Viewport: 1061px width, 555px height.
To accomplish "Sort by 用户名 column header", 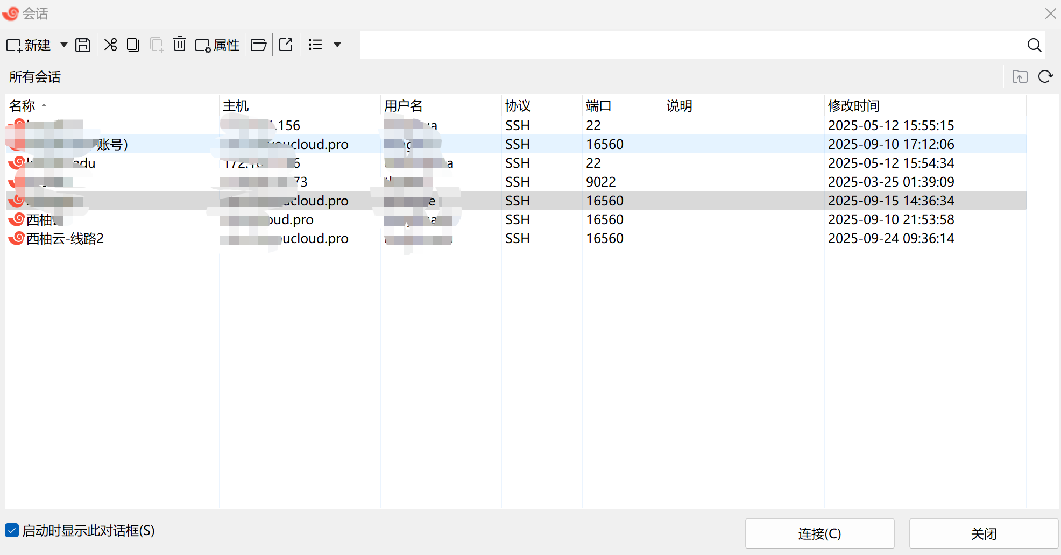I will click(441, 105).
